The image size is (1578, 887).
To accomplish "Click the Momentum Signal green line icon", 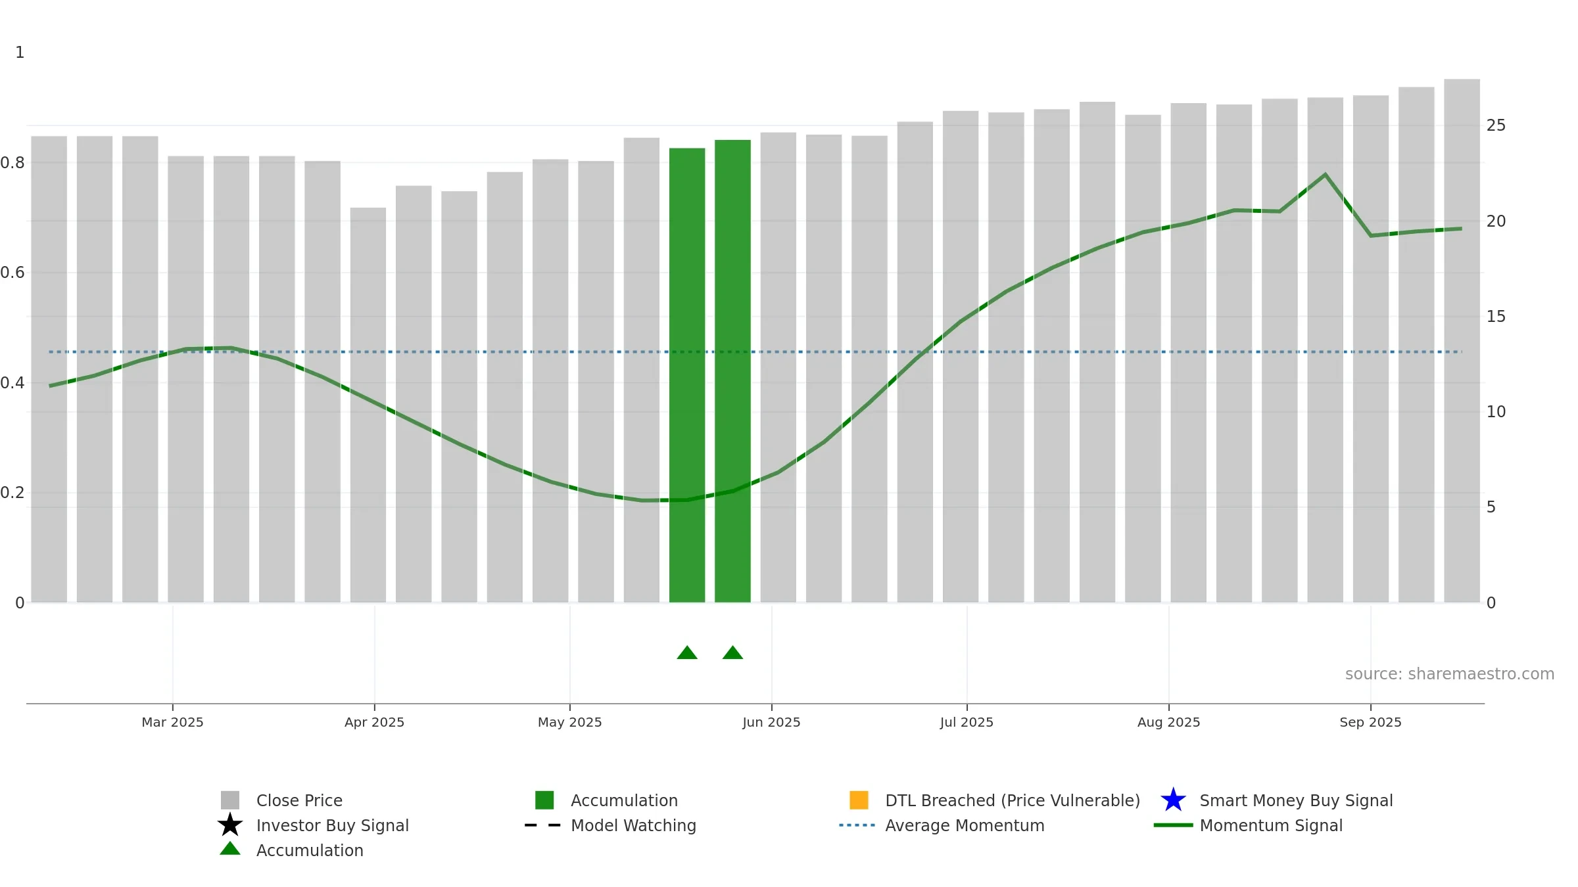I will click(x=1173, y=825).
